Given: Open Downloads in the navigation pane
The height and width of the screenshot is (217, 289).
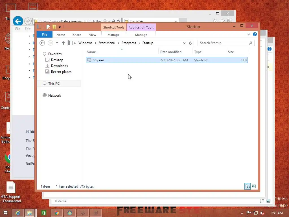Looking at the screenshot, I should click(x=59, y=66).
